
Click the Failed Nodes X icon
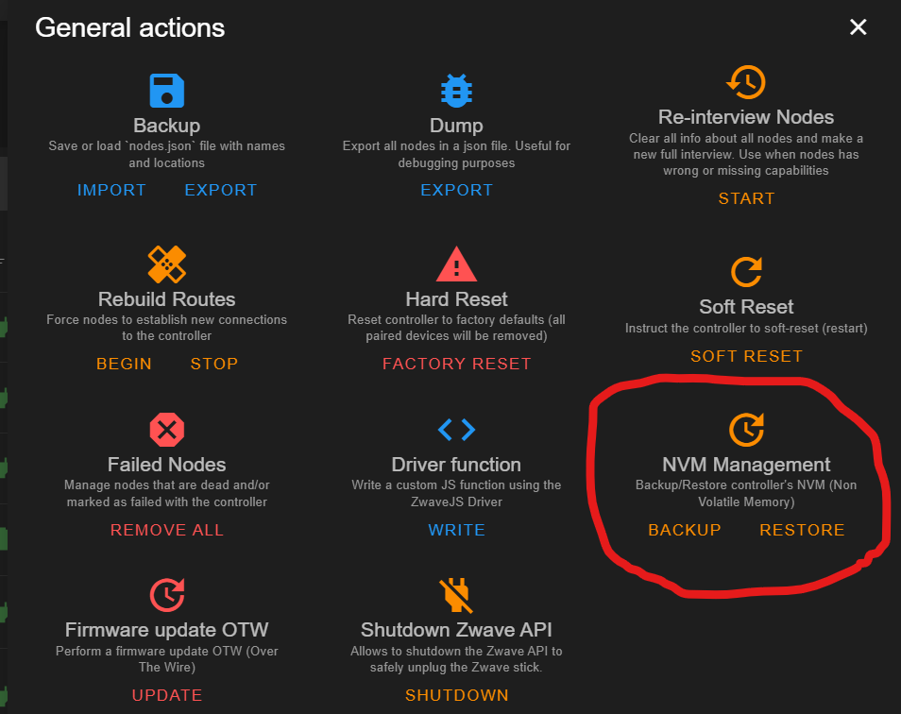[167, 431]
